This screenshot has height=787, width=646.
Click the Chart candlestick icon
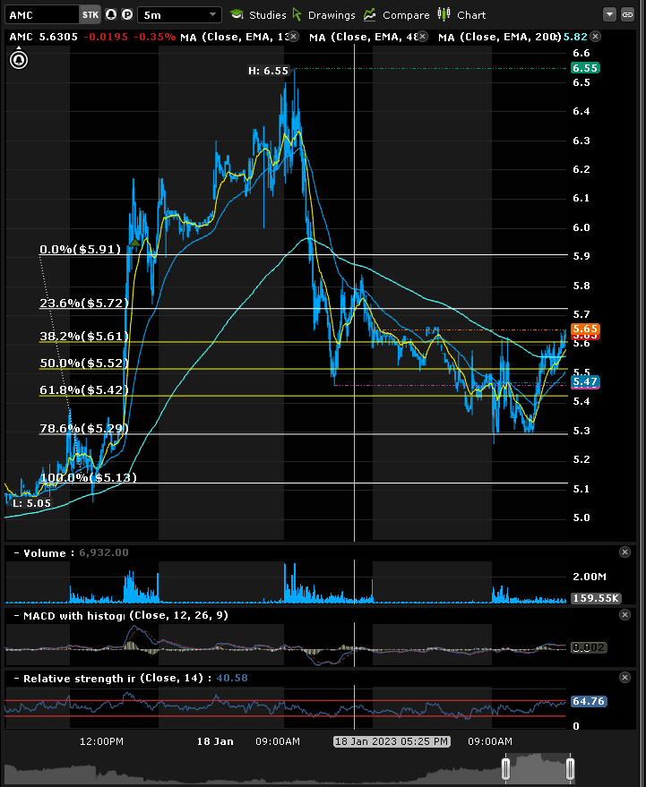coord(444,14)
